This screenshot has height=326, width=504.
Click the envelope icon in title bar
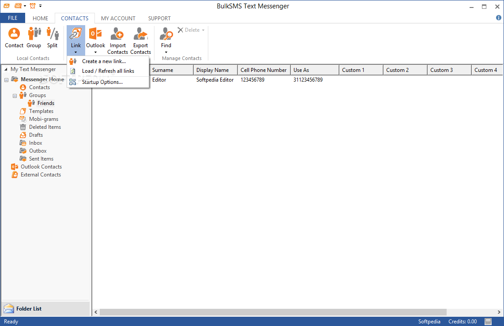pos(7,6)
